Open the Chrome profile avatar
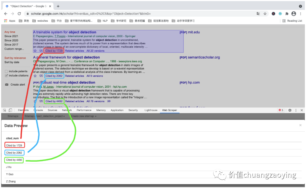 293,14
